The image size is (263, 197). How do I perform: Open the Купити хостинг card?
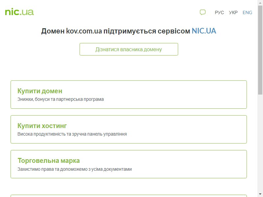(x=129, y=129)
